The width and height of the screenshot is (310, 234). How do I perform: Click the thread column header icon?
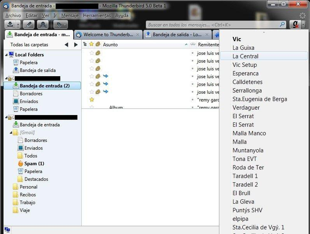(x=85, y=44)
